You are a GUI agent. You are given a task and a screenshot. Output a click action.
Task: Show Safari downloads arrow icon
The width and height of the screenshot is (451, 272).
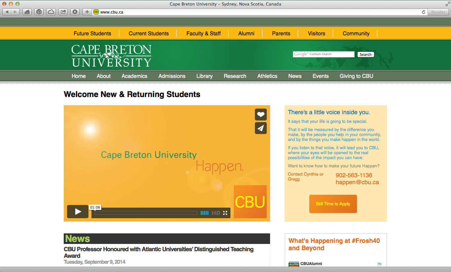coord(75,12)
